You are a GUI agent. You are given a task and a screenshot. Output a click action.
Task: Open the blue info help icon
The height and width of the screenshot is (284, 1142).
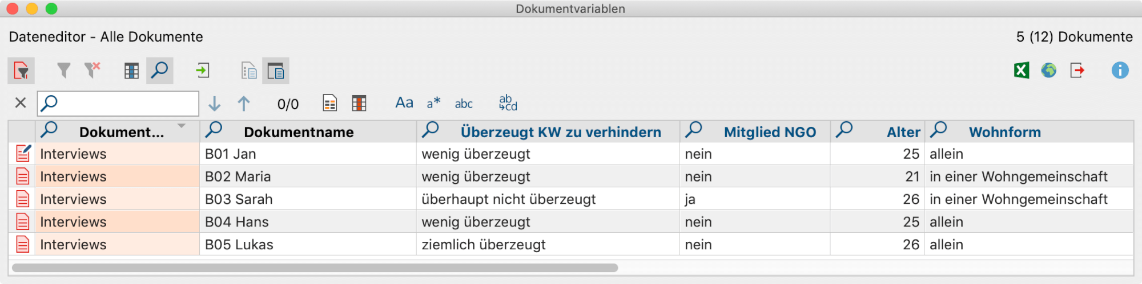(x=1120, y=71)
